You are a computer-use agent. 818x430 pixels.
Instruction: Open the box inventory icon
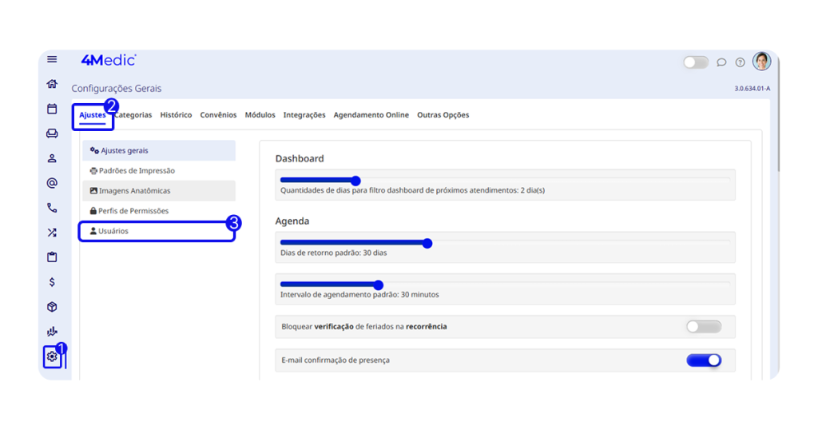coord(52,307)
